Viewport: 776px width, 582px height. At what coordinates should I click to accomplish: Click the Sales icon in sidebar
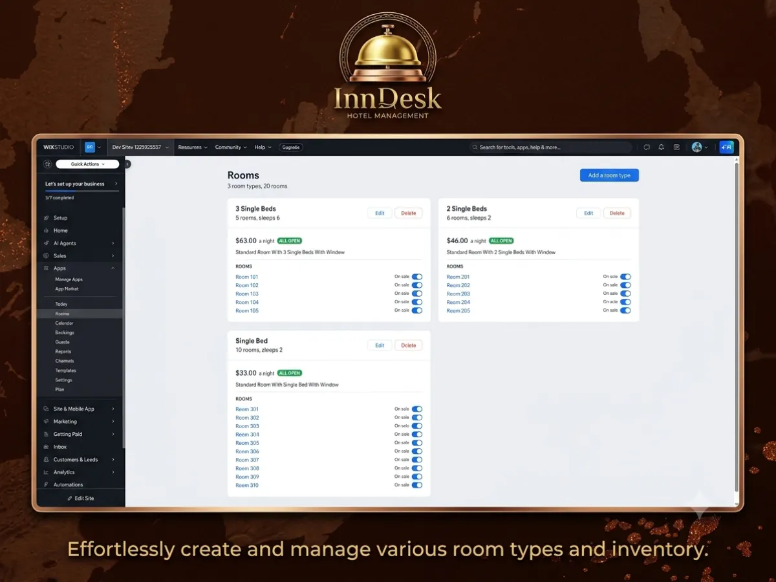[46, 256]
